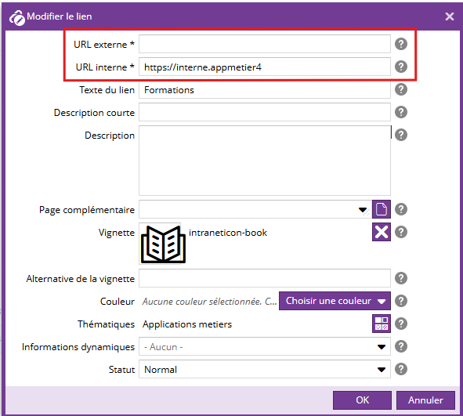Click into the URL externe field
Screen dimensions: 463x416
(x=265, y=44)
